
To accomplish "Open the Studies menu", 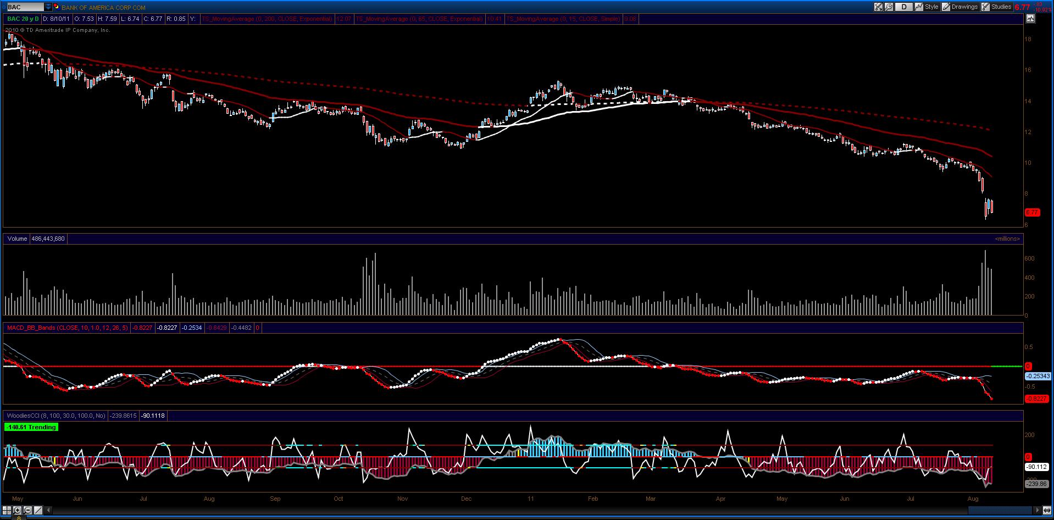I will coord(996,7).
